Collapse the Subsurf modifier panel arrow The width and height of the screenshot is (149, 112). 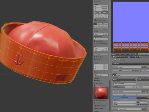click(x=114, y=91)
